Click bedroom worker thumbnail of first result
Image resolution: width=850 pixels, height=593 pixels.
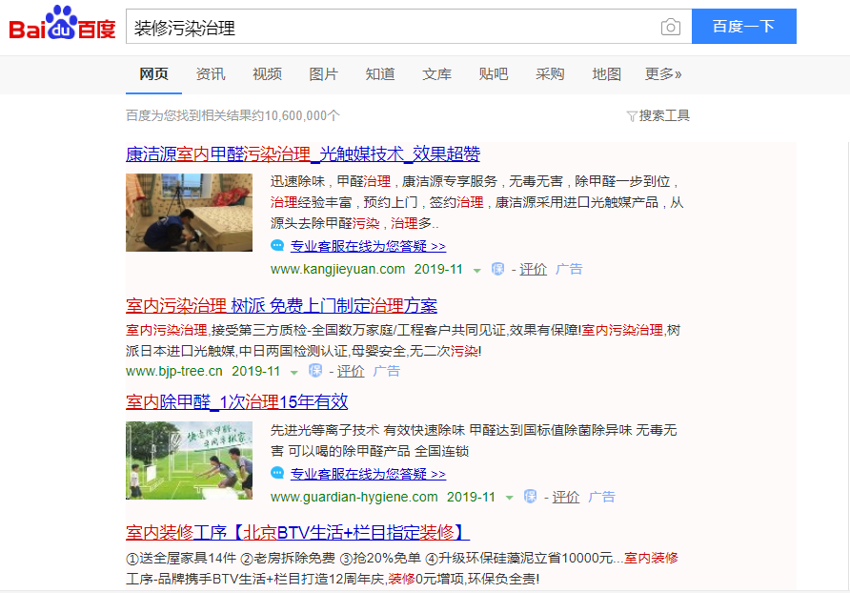pos(190,213)
